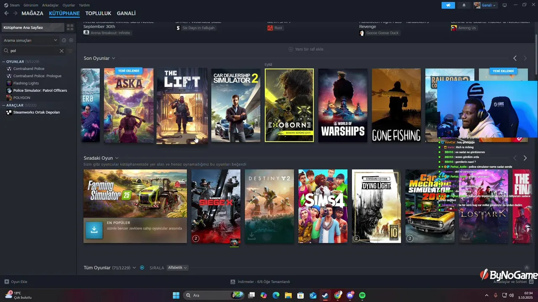Image resolution: width=538 pixels, height=302 pixels.
Task: Go back with the left arrow navigation icon
Action: [x=6, y=13]
